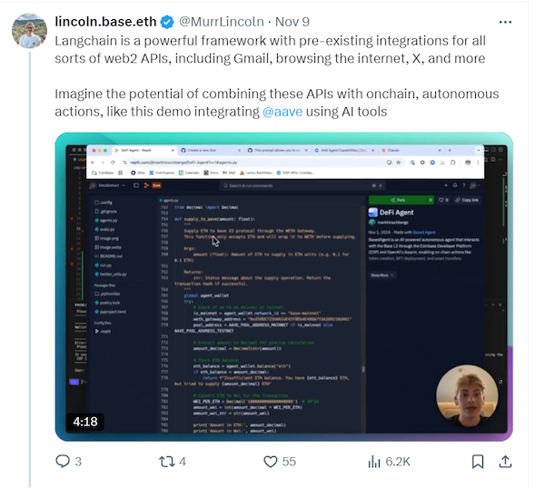The width and height of the screenshot is (545, 488).
Task: Click the author's profile avatar
Action: 30,31
